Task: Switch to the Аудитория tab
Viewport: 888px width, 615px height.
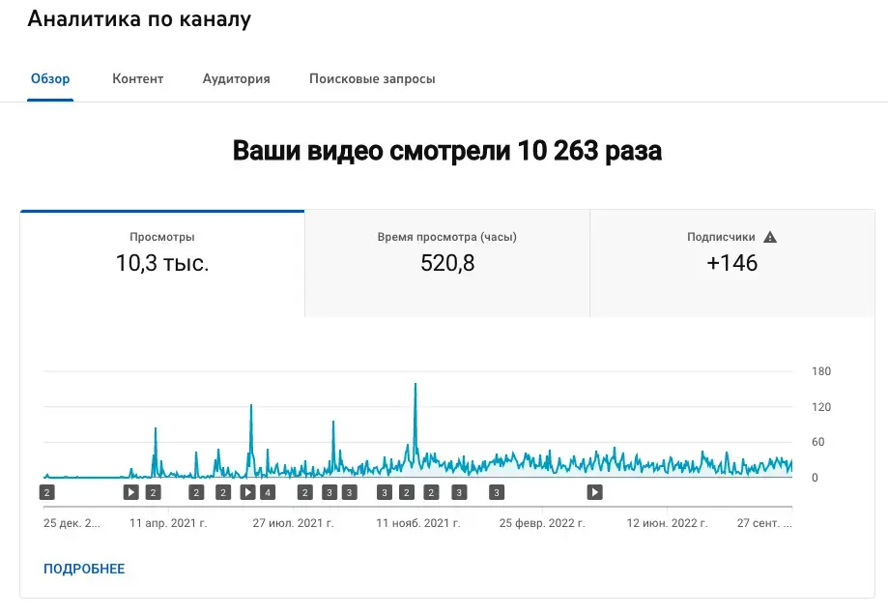Action: pyautogui.click(x=236, y=79)
